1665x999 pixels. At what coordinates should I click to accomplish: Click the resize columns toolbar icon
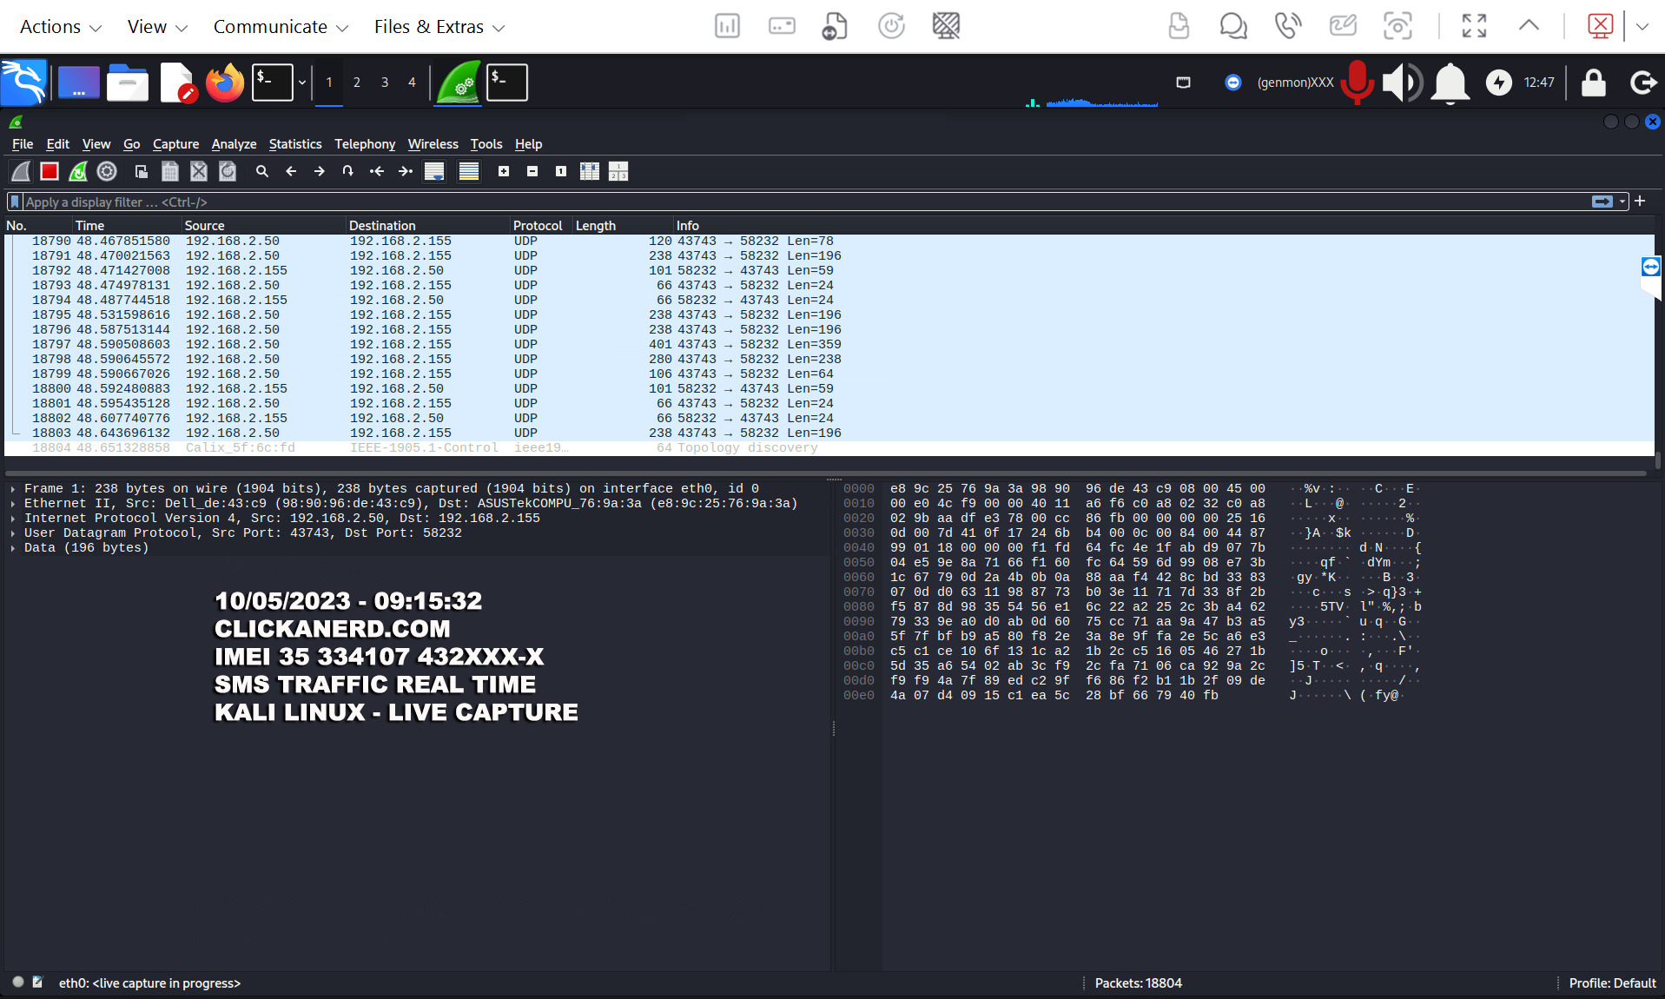(590, 172)
